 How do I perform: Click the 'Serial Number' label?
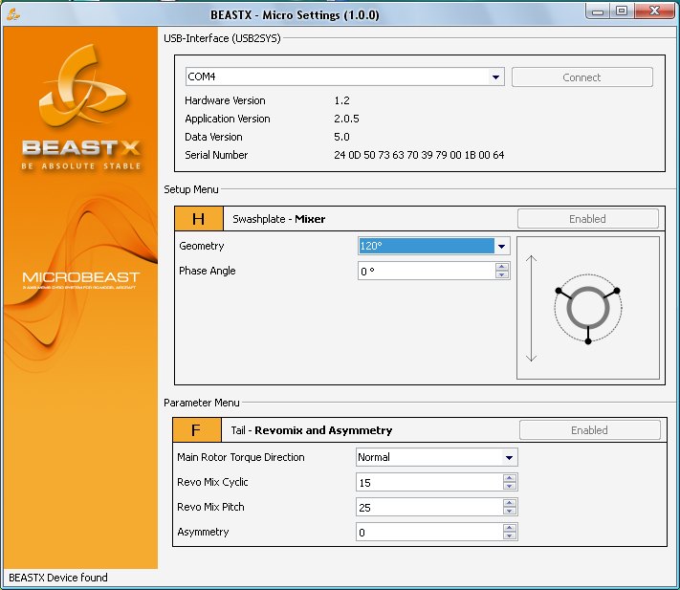pyautogui.click(x=216, y=155)
